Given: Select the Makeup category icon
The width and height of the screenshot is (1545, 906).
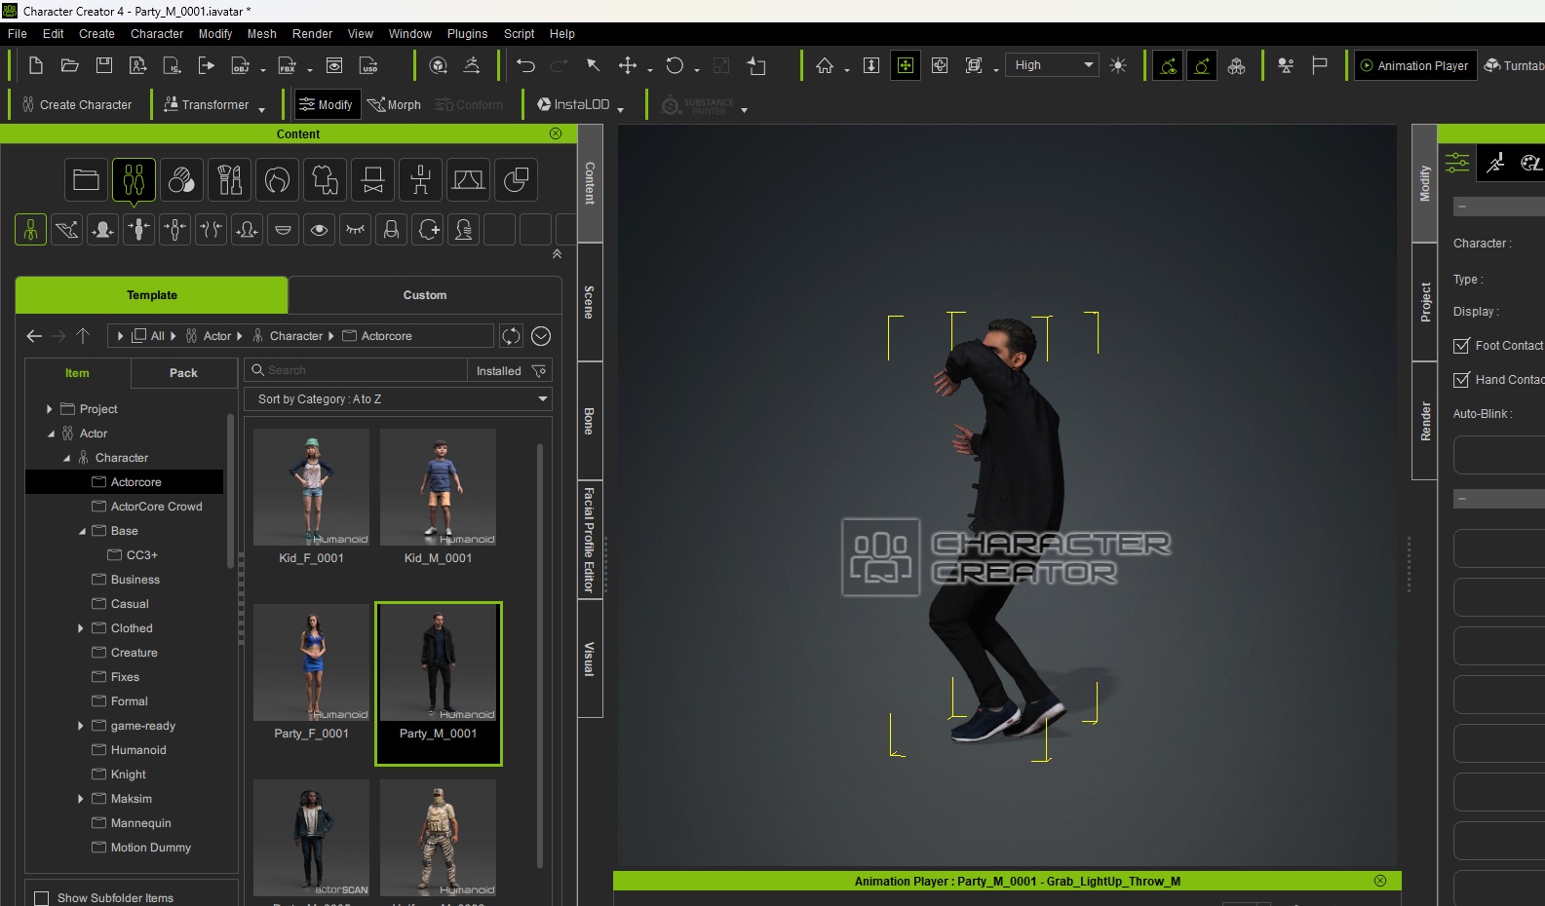Looking at the screenshot, I should (229, 180).
